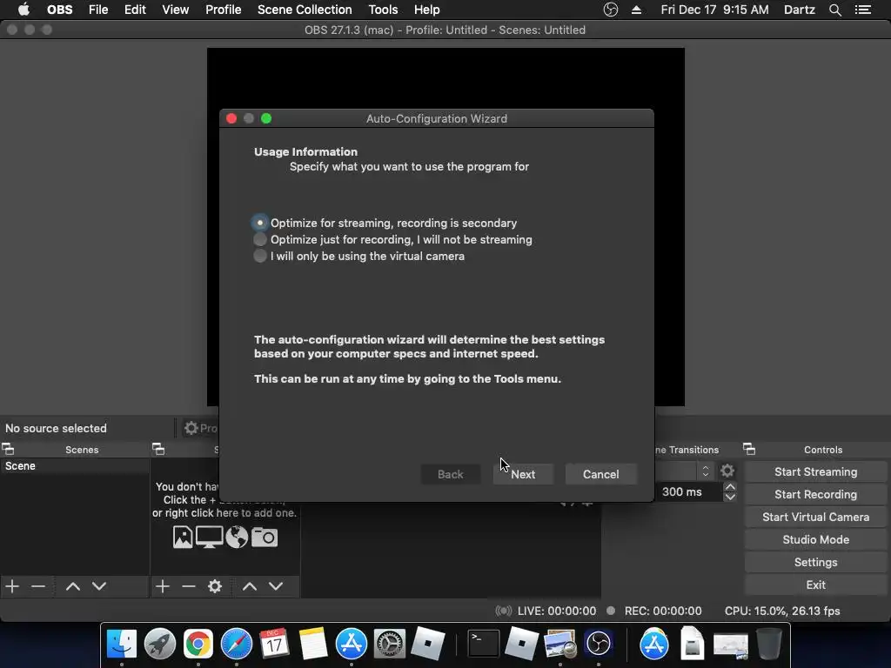
Task: Click the Scenes dock pop-out icon
Action: tap(8, 450)
